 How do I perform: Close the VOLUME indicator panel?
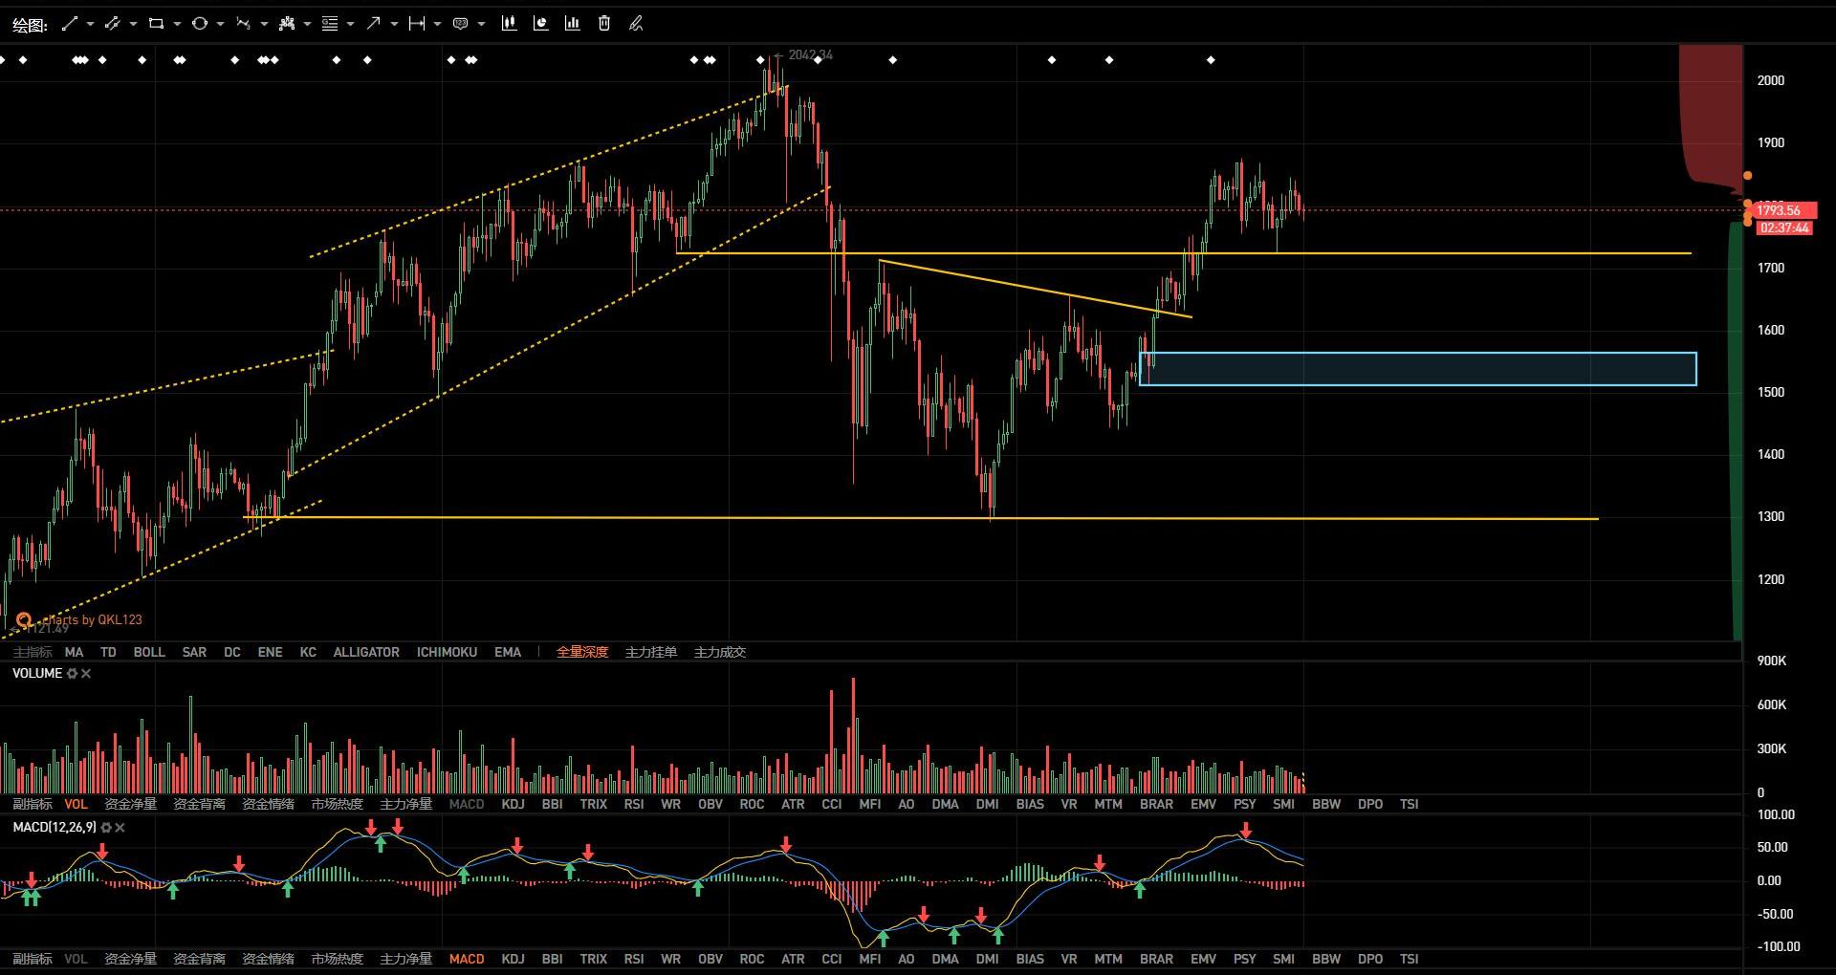coord(86,674)
